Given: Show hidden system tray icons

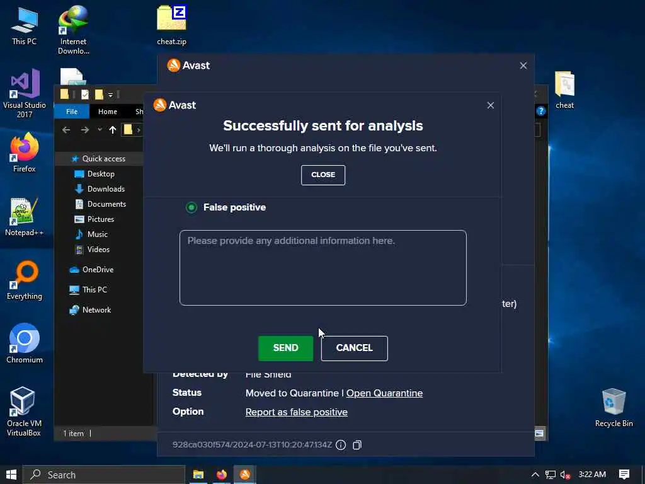Looking at the screenshot, I should (x=535, y=475).
